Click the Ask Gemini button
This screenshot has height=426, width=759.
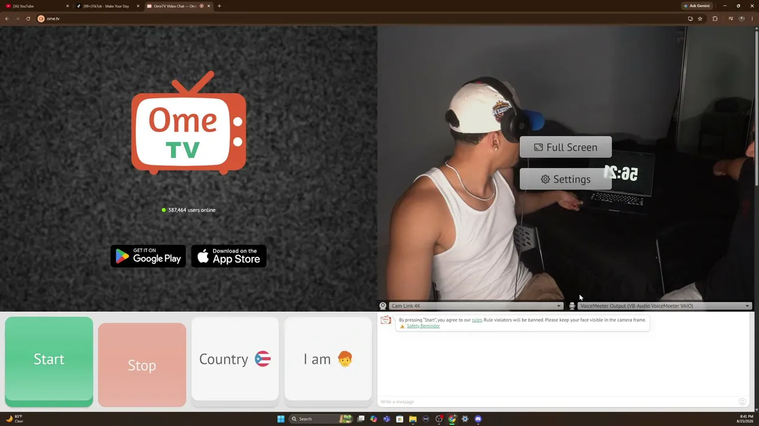[697, 6]
